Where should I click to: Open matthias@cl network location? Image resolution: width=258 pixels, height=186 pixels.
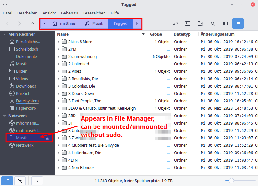click(x=25, y=131)
